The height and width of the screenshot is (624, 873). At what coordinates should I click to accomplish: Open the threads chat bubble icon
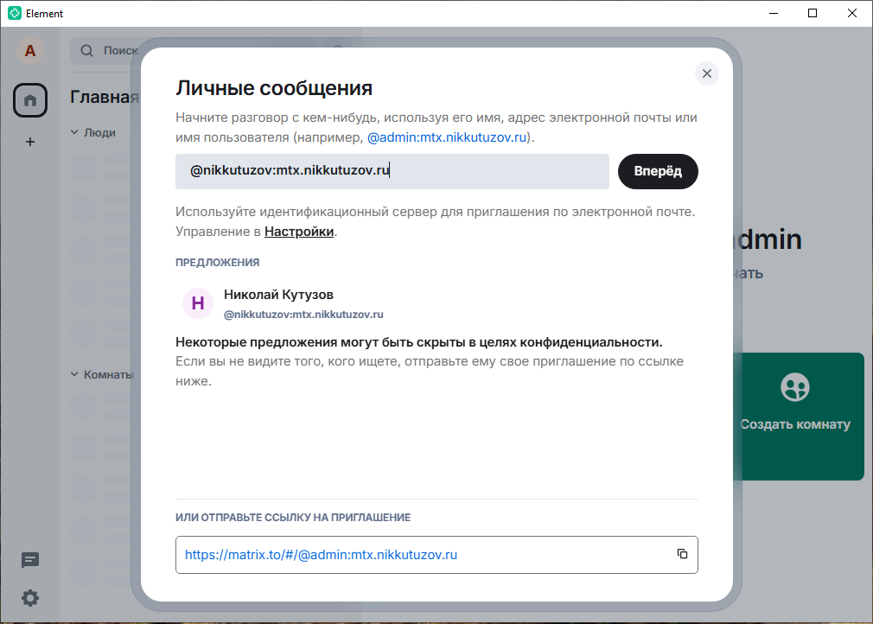click(x=30, y=560)
